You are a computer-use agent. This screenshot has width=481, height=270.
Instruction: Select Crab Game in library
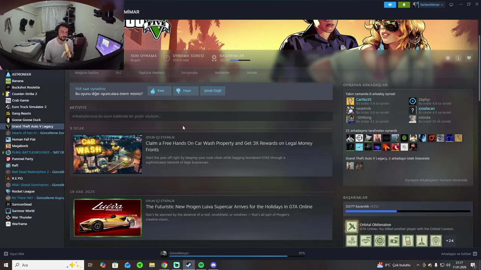[x=20, y=100]
